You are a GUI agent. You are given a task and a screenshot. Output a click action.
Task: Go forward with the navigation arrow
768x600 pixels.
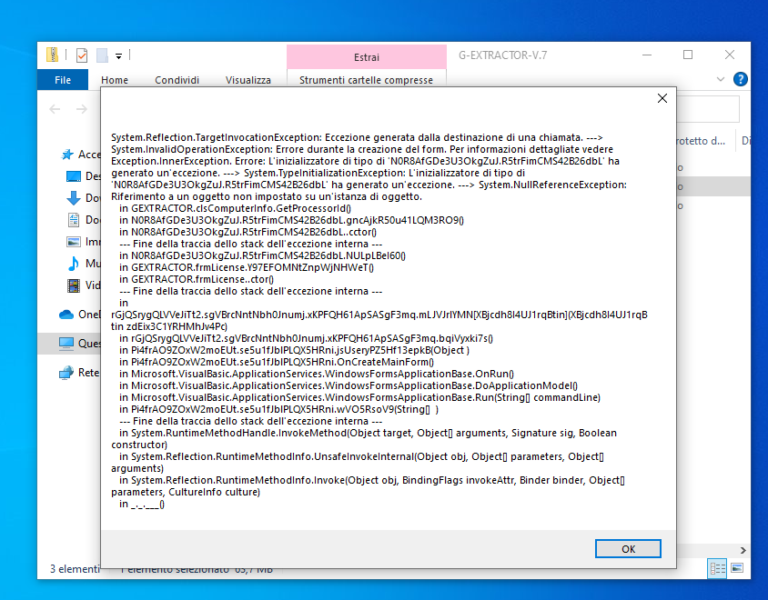tap(82, 109)
